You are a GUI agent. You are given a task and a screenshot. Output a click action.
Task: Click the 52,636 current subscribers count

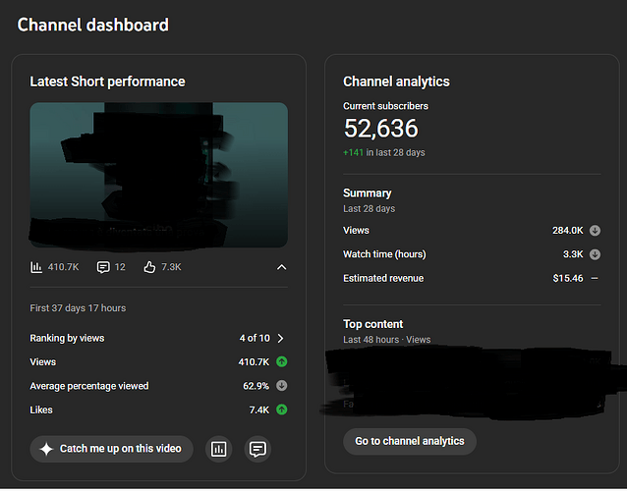[381, 129]
